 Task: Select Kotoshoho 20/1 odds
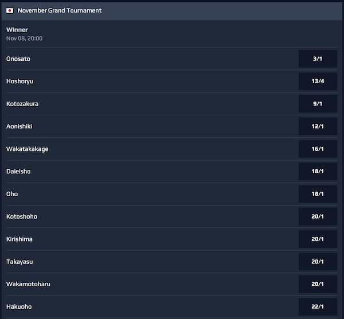(x=318, y=216)
